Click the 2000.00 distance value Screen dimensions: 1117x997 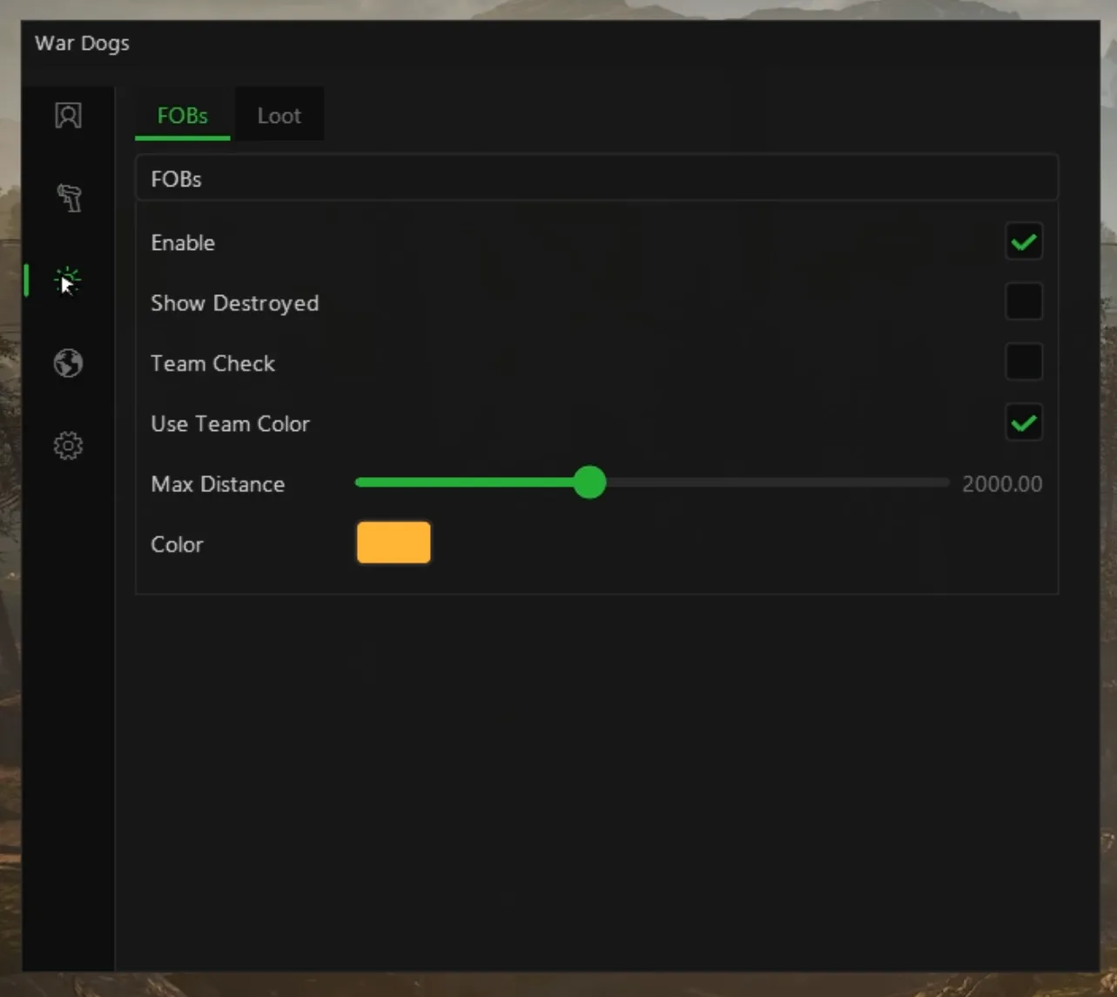1002,484
